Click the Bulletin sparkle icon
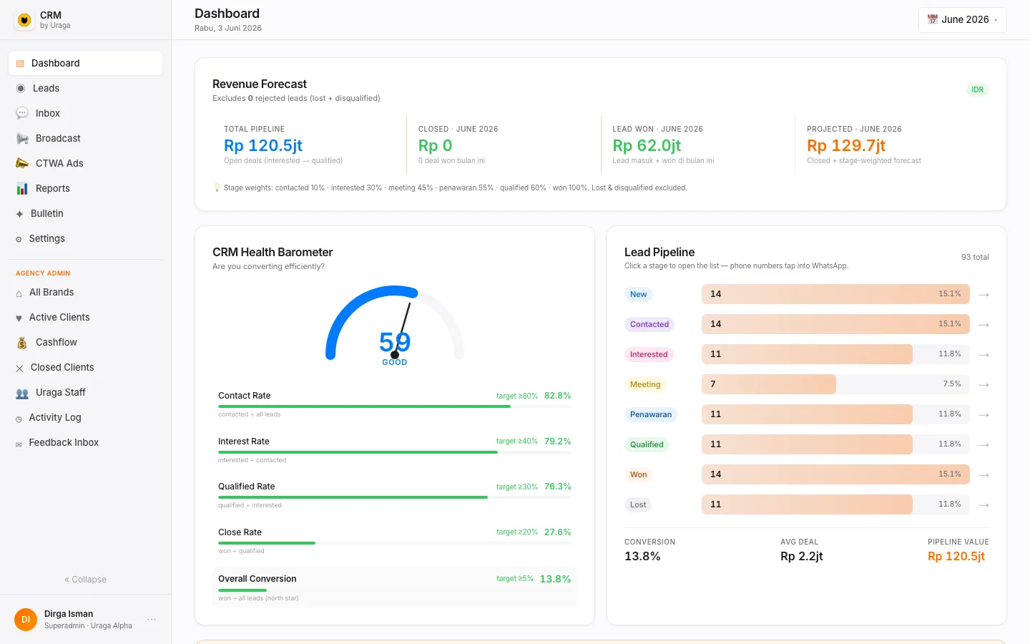 coord(19,214)
